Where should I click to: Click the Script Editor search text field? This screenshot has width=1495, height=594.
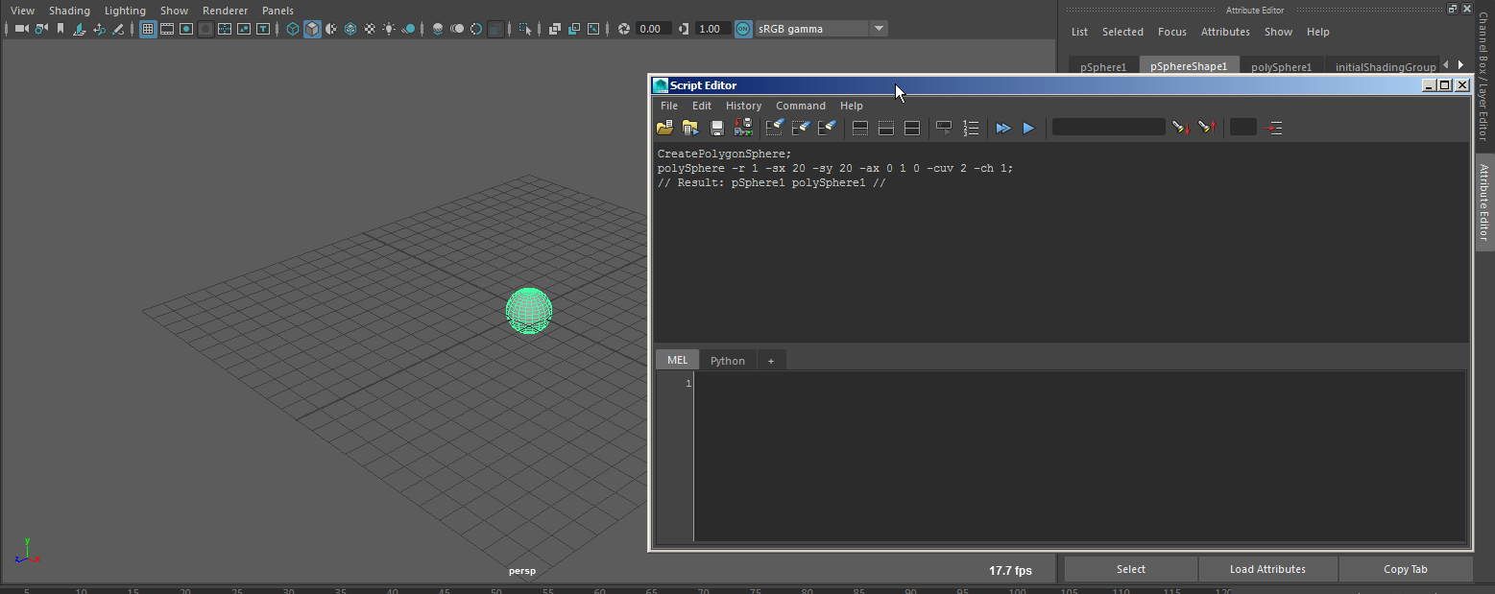1108,128
